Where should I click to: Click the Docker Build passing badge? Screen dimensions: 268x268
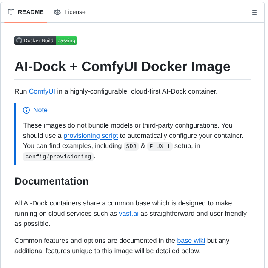coord(46,40)
